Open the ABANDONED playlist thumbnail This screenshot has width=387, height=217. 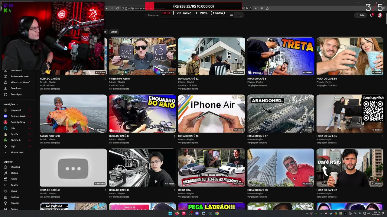point(281,114)
